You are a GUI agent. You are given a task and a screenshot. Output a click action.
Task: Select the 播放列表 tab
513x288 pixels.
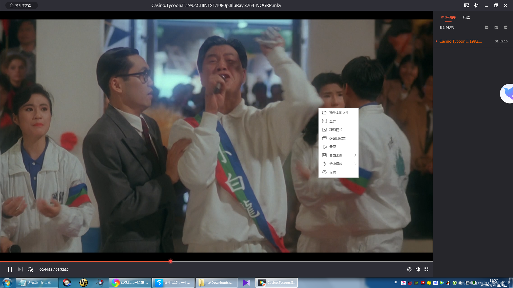pos(448,18)
